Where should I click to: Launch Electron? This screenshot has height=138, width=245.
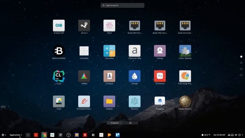click(x=134, y=101)
